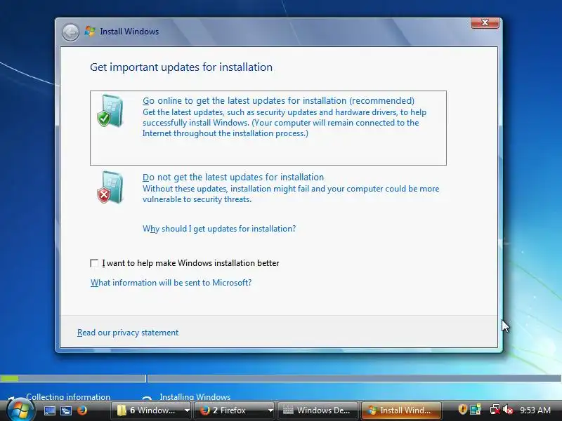Launch Firefox from quick launch

pyautogui.click(x=82, y=410)
